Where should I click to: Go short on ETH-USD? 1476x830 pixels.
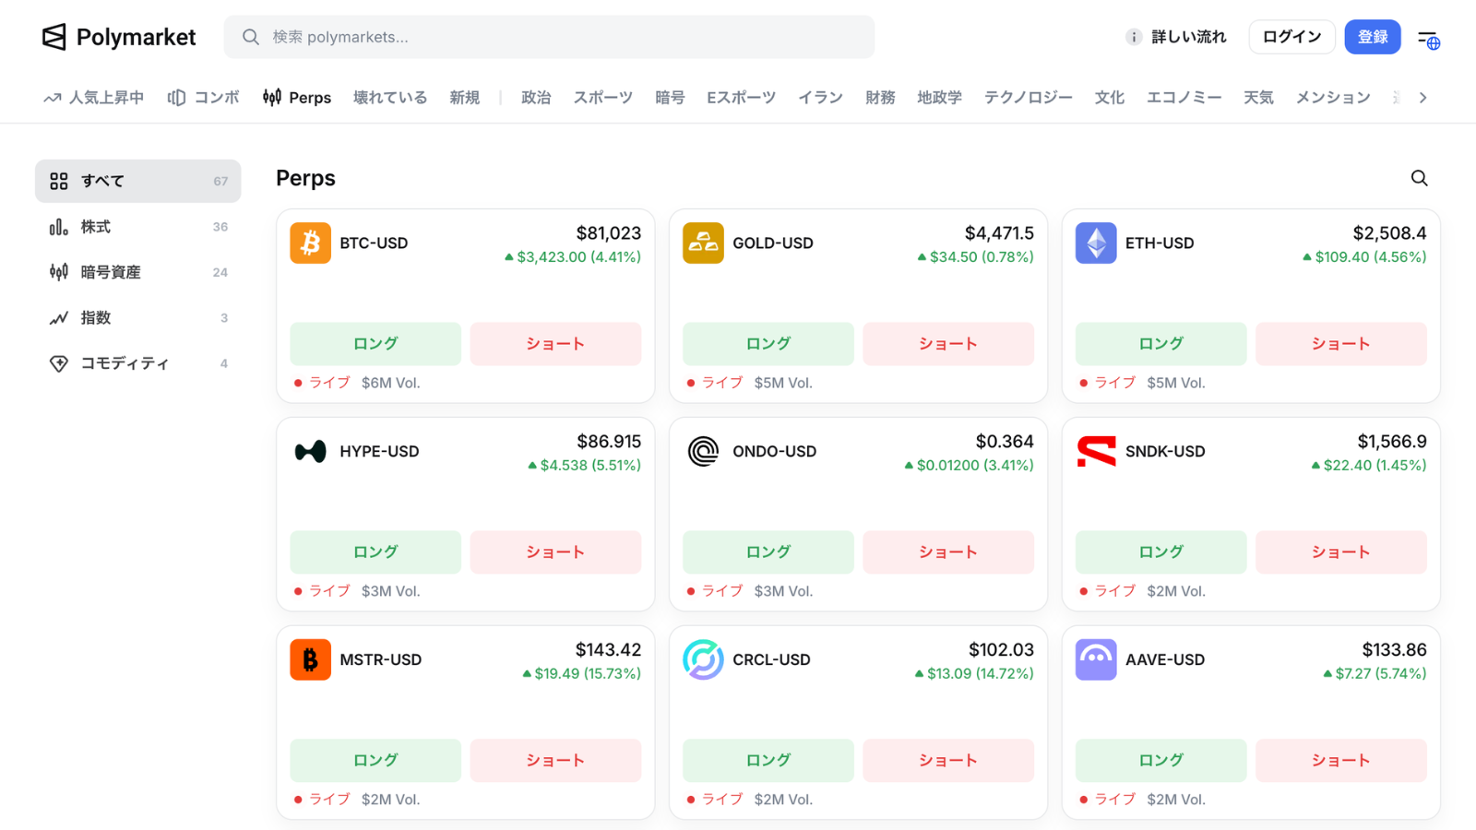click(1341, 344)
